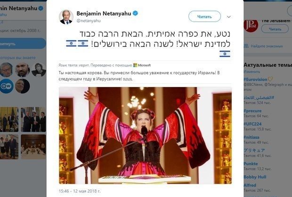Screen dimensions: 292x197
Task: Open the #Eurovision trending topic
Action: click(x=255, y=79)
